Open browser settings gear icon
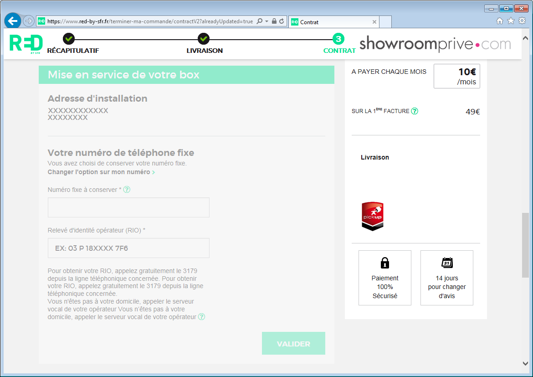Image resolution: width=533 pixels, height=377 pixels. coord(522,21)
